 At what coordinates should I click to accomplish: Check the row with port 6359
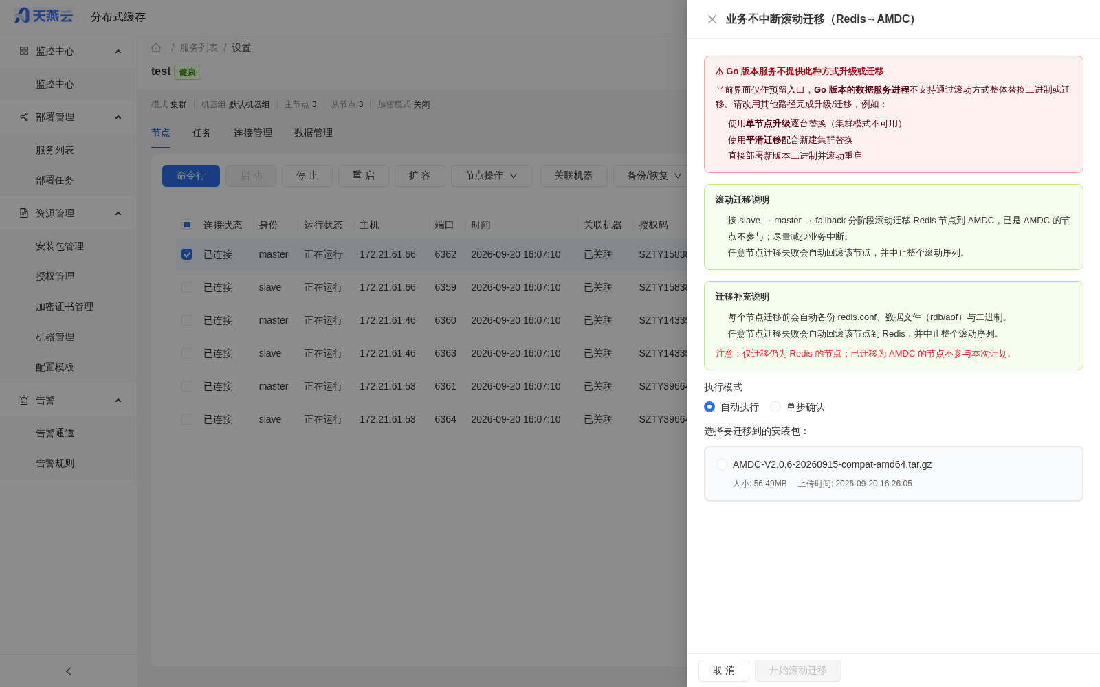pyautogui.click(x=187, y=287)
